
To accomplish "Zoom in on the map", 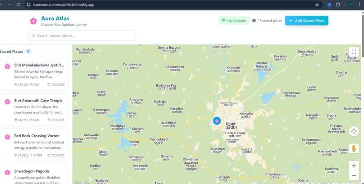I will 354,166.
